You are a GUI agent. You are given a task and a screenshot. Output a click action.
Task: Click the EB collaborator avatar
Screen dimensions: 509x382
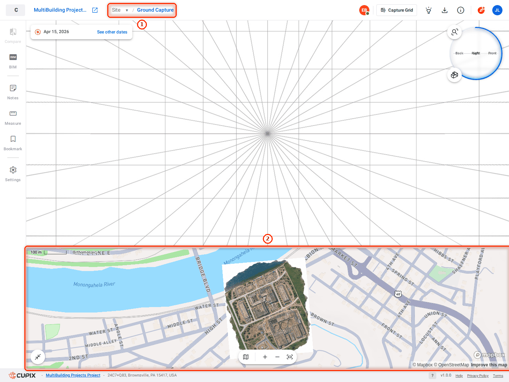click(364, 10)
